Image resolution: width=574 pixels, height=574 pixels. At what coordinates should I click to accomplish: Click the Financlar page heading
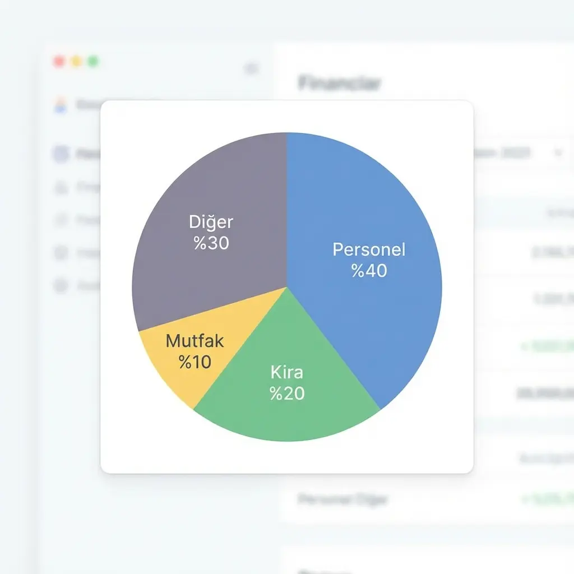point(340,84)
